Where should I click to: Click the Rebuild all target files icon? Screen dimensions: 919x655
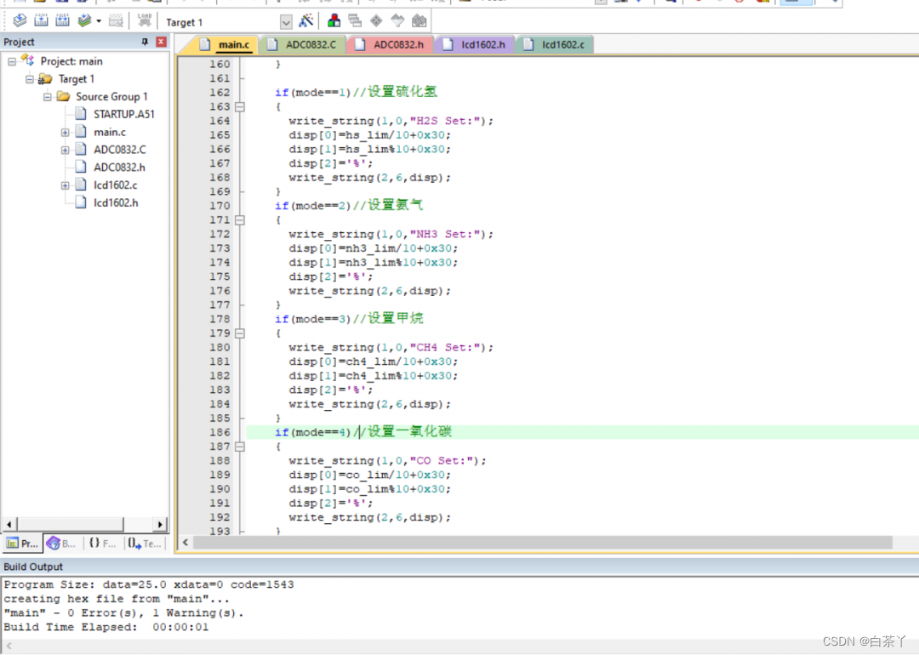tap(62, 21)
